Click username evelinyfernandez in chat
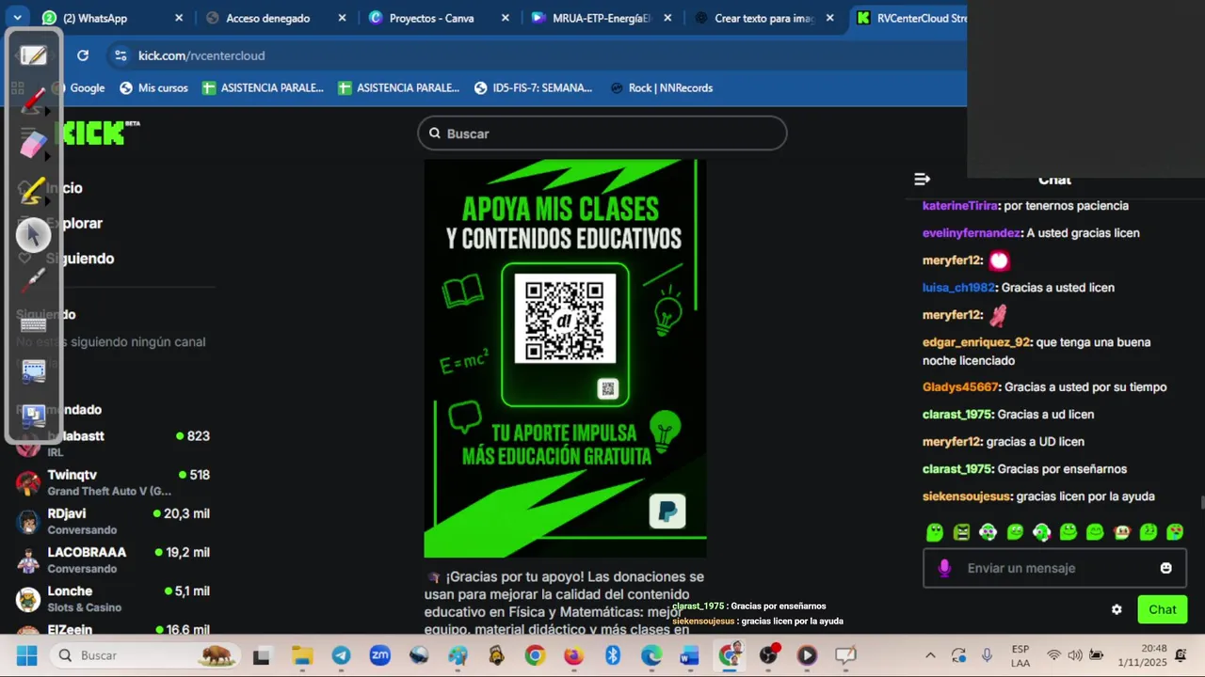 coord(971,232)
